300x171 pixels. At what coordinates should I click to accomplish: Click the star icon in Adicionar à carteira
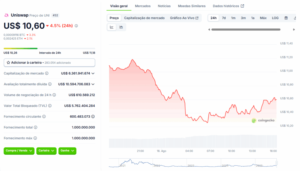click(8, 63)
